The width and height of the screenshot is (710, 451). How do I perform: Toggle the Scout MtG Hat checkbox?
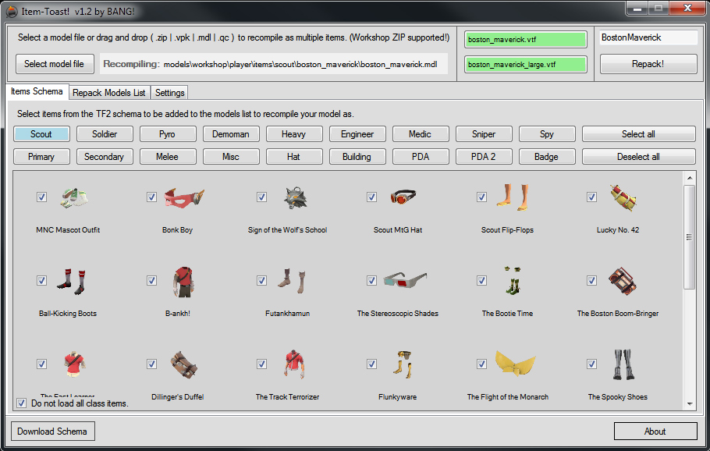pos(371,197)
